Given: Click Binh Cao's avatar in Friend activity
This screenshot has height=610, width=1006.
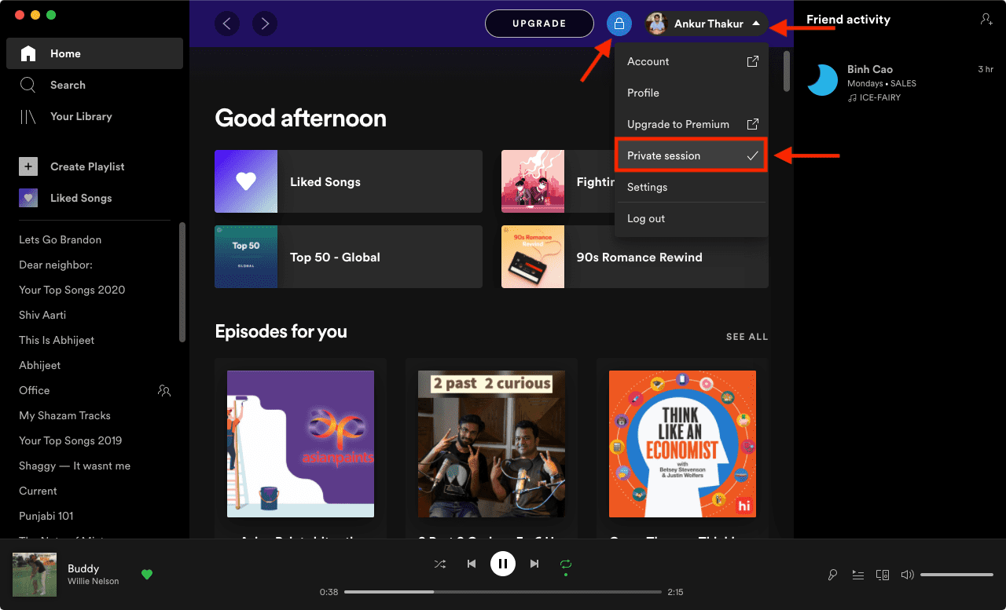Looking at the screenshot, I should (823, 80).
